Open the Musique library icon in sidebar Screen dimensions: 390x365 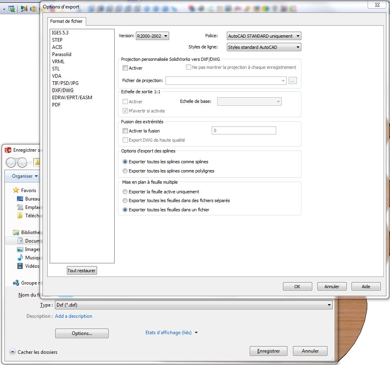click(x=20, y=257)
